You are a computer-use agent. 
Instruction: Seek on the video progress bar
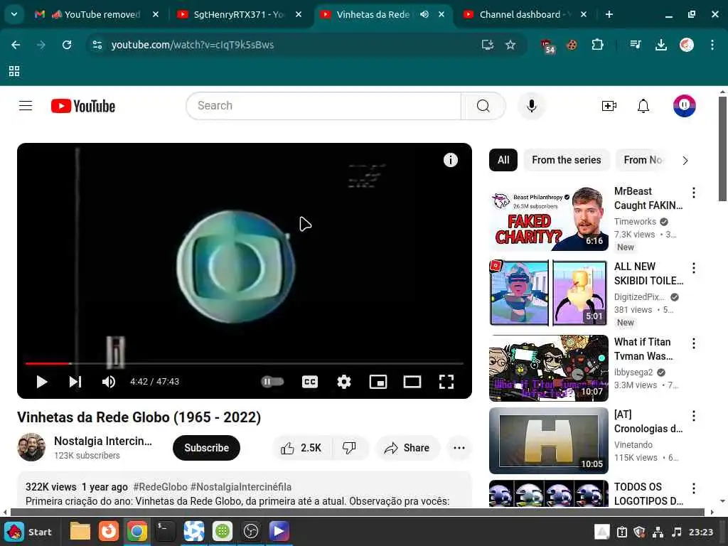pyautogui.click(x=245, y=363)
